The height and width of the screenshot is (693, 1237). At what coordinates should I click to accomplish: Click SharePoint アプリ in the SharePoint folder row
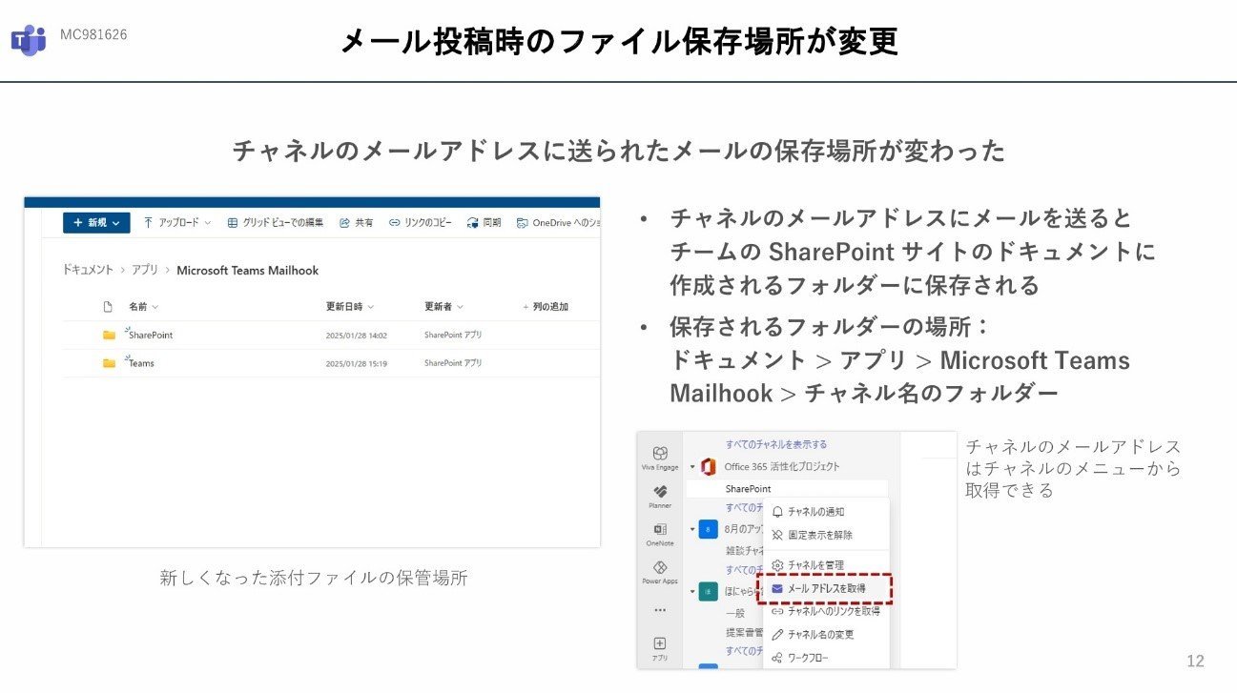[x=453, y=336]
